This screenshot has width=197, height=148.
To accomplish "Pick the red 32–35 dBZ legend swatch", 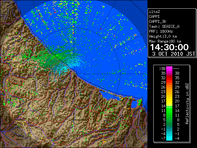I will coord(169,78).
